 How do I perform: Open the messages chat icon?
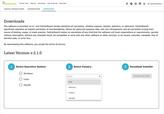click(140, 4)
